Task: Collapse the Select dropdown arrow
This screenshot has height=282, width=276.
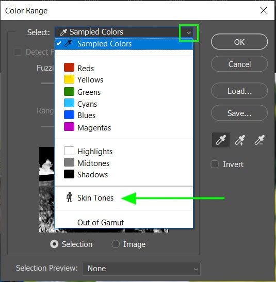Action: (189, 32)
